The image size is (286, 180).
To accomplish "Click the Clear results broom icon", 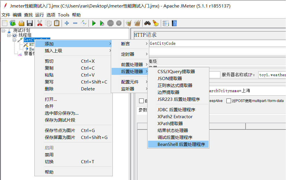I will pos(129,23).
